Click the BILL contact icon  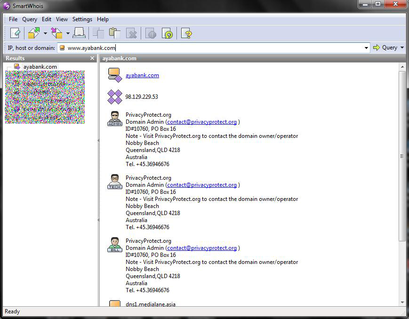pos(114,245)
